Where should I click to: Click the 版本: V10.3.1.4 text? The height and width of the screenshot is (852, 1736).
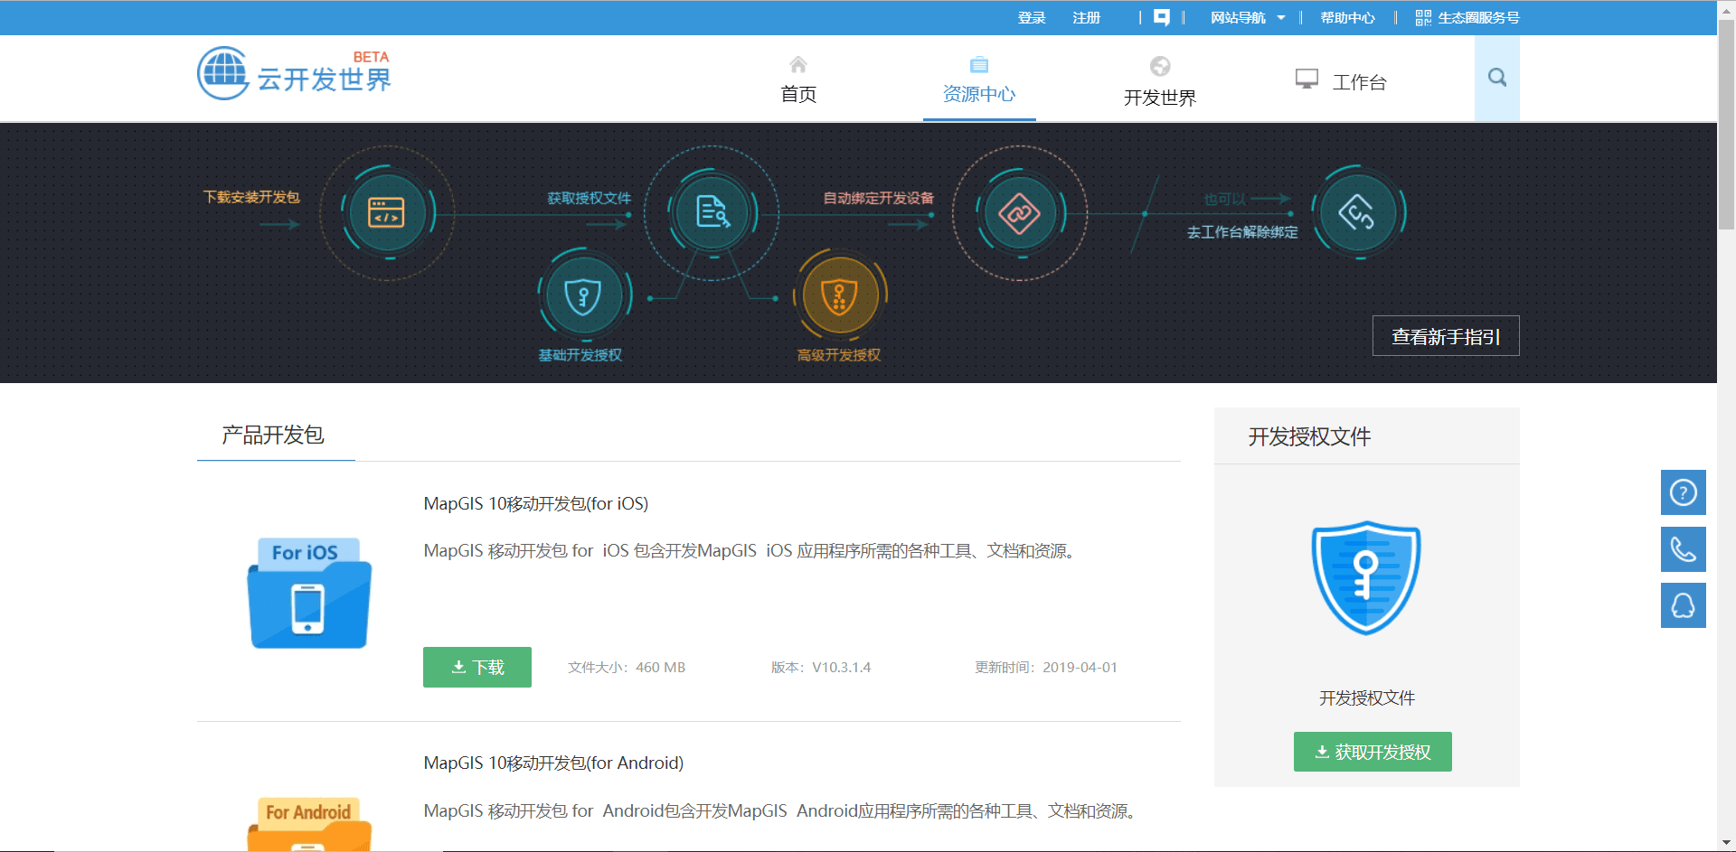click(x=821, y=667)
